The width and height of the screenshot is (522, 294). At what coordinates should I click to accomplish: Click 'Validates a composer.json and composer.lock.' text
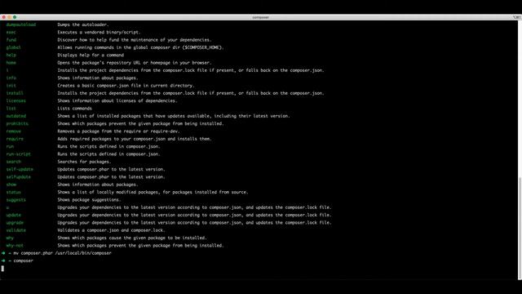pyautogui.click(x=111, y=230)
